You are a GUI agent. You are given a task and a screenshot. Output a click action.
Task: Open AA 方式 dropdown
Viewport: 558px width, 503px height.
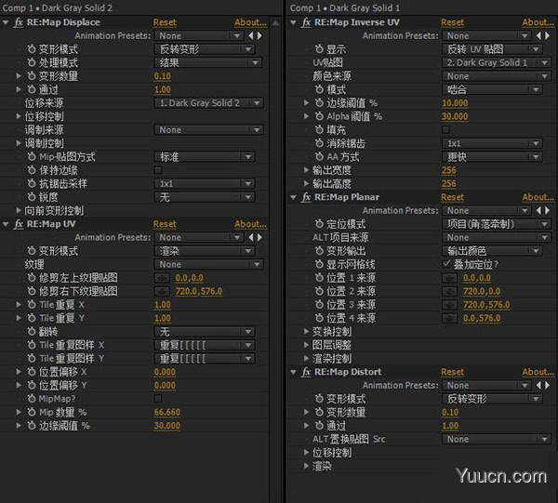tap(492, 156)
